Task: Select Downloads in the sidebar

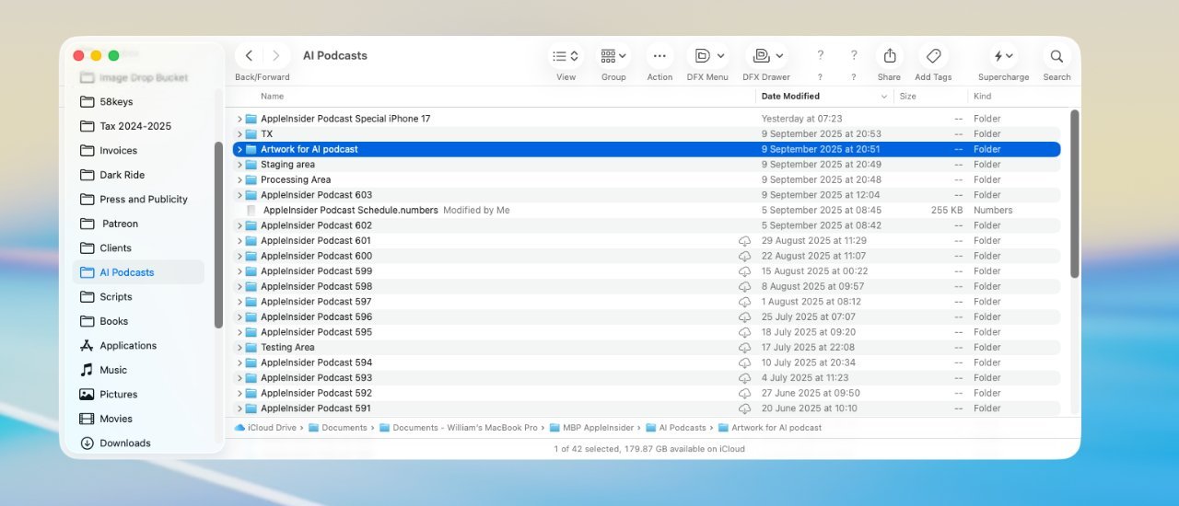Action: 125,443
